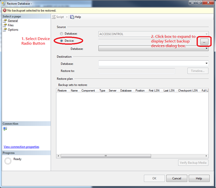Minimize the Restore Database window
This screenshot has height=188, width=216.
(192, 3)
